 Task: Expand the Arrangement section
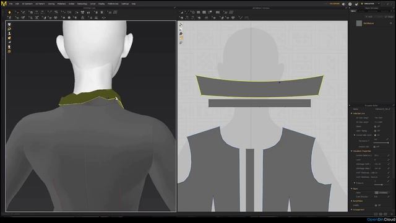pyautogui.click(x=351, y=209)
